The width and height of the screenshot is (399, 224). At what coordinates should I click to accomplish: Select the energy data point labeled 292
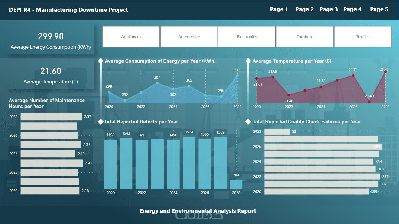point(125,101)
